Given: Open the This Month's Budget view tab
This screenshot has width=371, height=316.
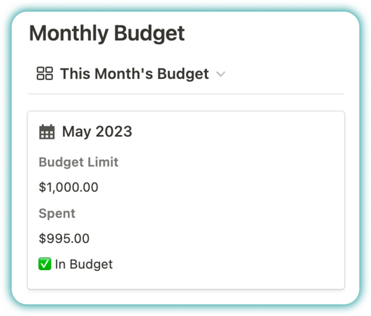Looking at the screenshot, I should click(130, 74).
